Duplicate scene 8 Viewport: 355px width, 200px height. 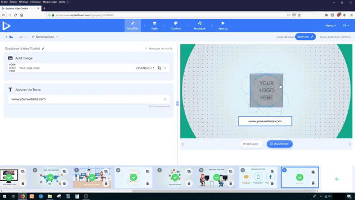click(x=148, y=172)
